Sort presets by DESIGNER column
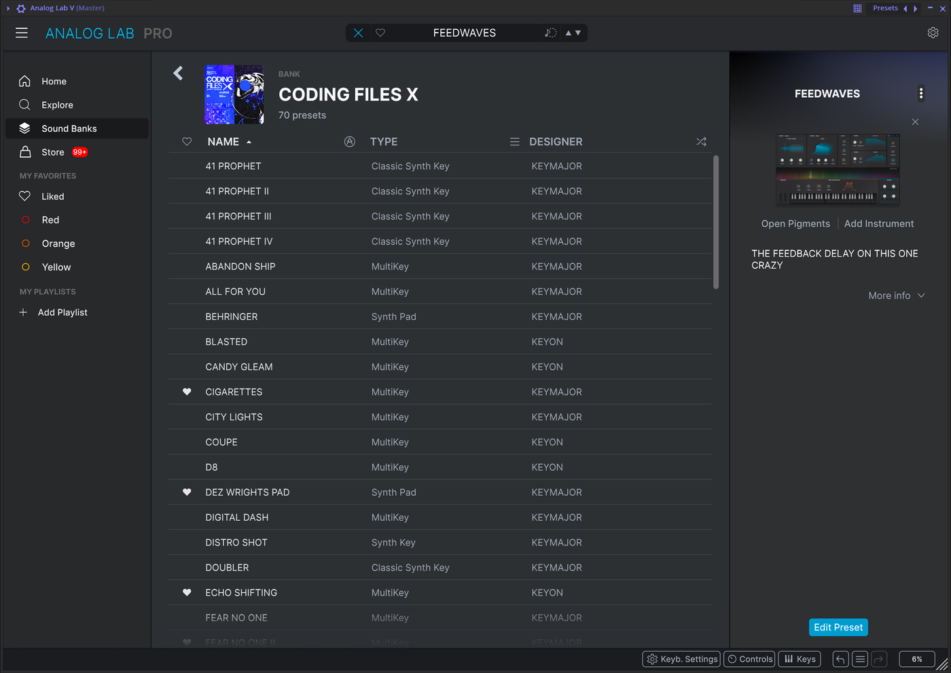This screenshot has height=673, width=951. (x=556, y=142)
